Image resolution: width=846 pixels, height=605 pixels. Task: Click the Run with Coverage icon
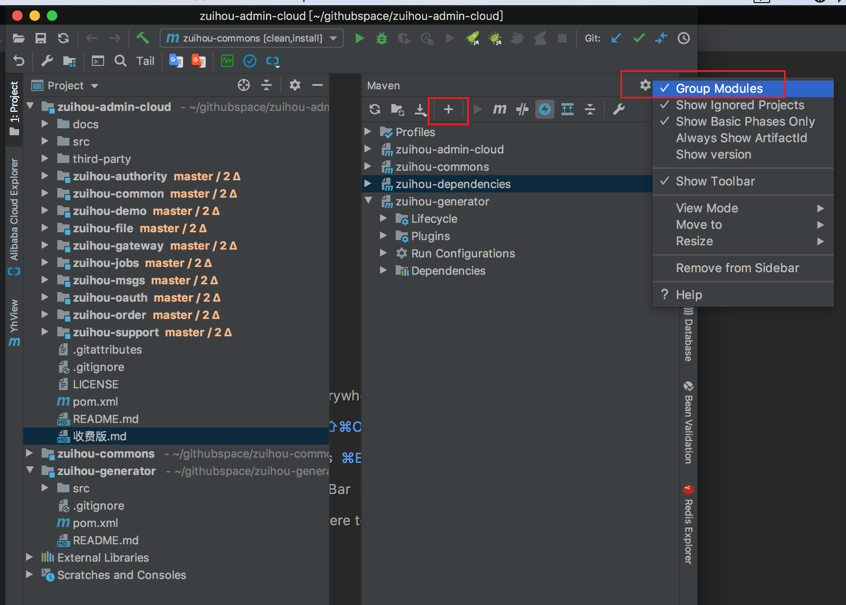point(404,38)
